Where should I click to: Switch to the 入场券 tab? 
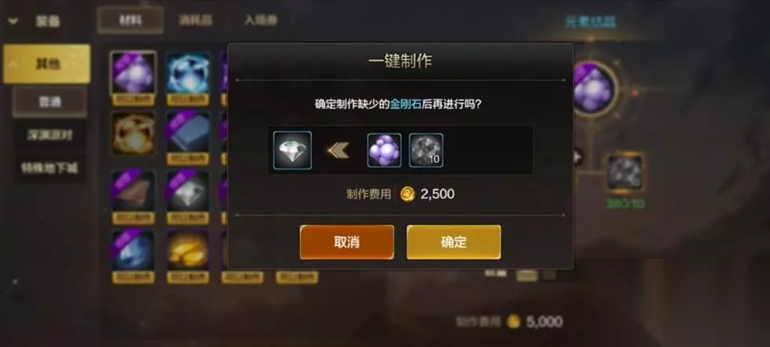(261, 20)
